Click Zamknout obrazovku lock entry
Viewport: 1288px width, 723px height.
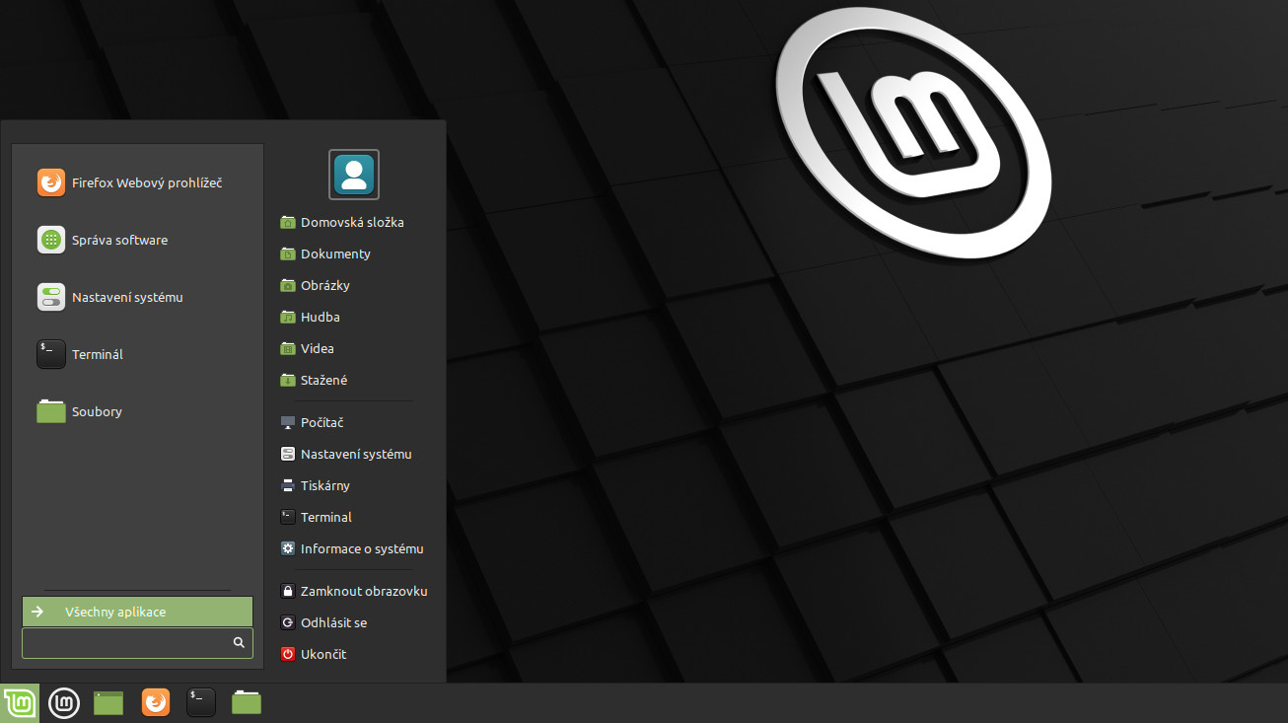355,591
